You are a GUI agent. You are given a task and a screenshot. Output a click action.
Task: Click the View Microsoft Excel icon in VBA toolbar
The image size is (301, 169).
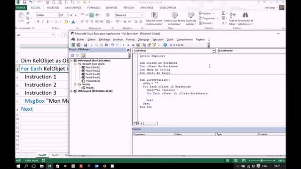click(73, 45)
